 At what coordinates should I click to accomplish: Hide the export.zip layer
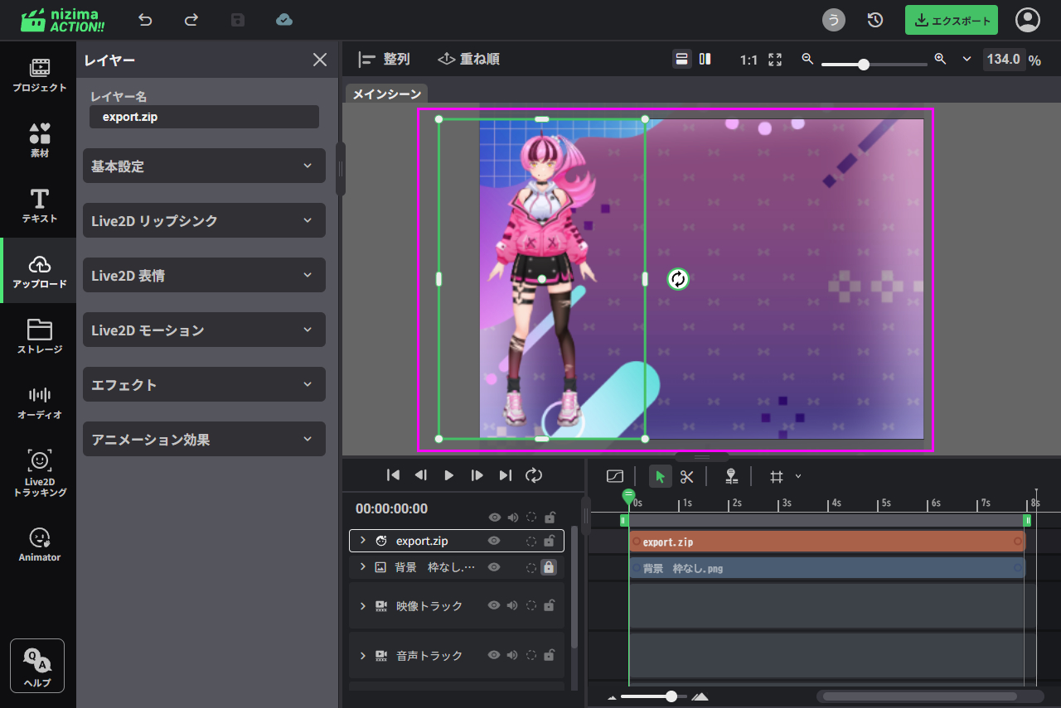(x=494, y=542)
